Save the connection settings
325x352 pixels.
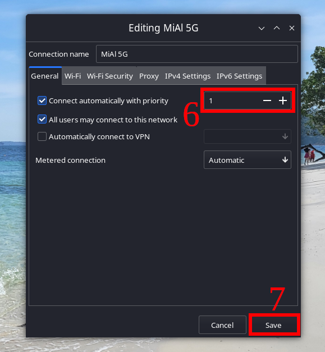(273, 325)
